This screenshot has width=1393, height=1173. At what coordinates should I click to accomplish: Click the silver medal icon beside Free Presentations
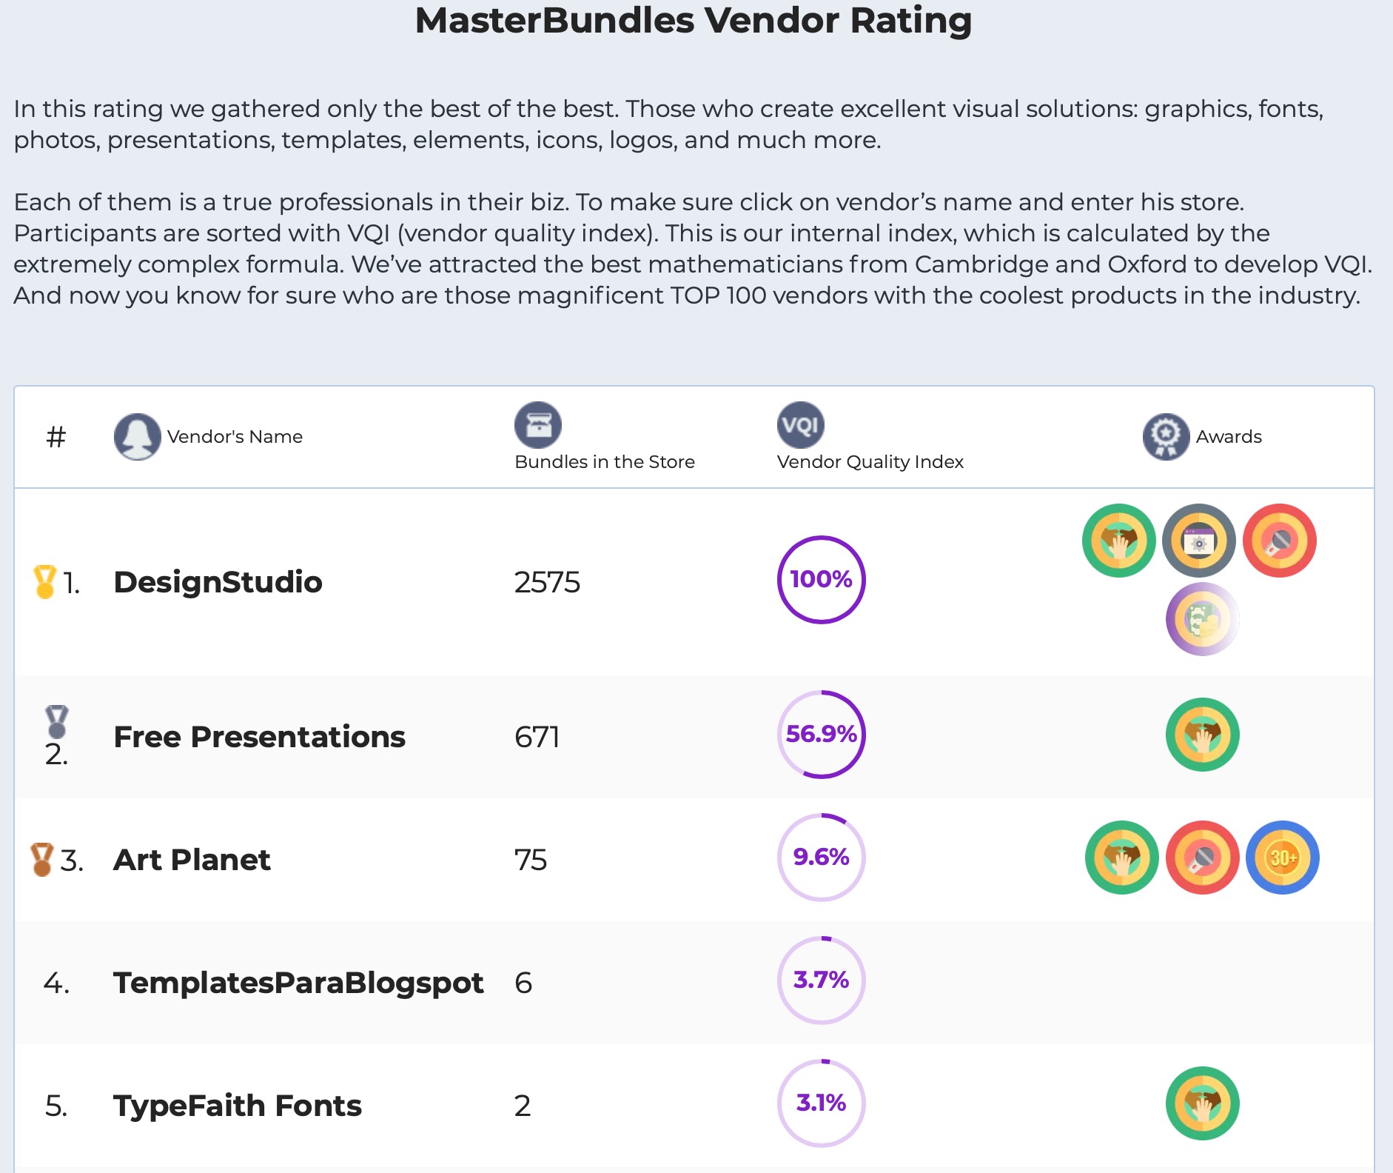tap(56, 722)
